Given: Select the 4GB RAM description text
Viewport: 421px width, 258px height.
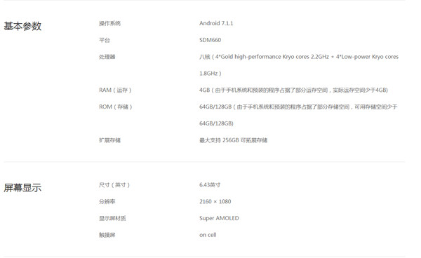Looking at the screenshot, I should pyautogui.click(x=293, y=90).
